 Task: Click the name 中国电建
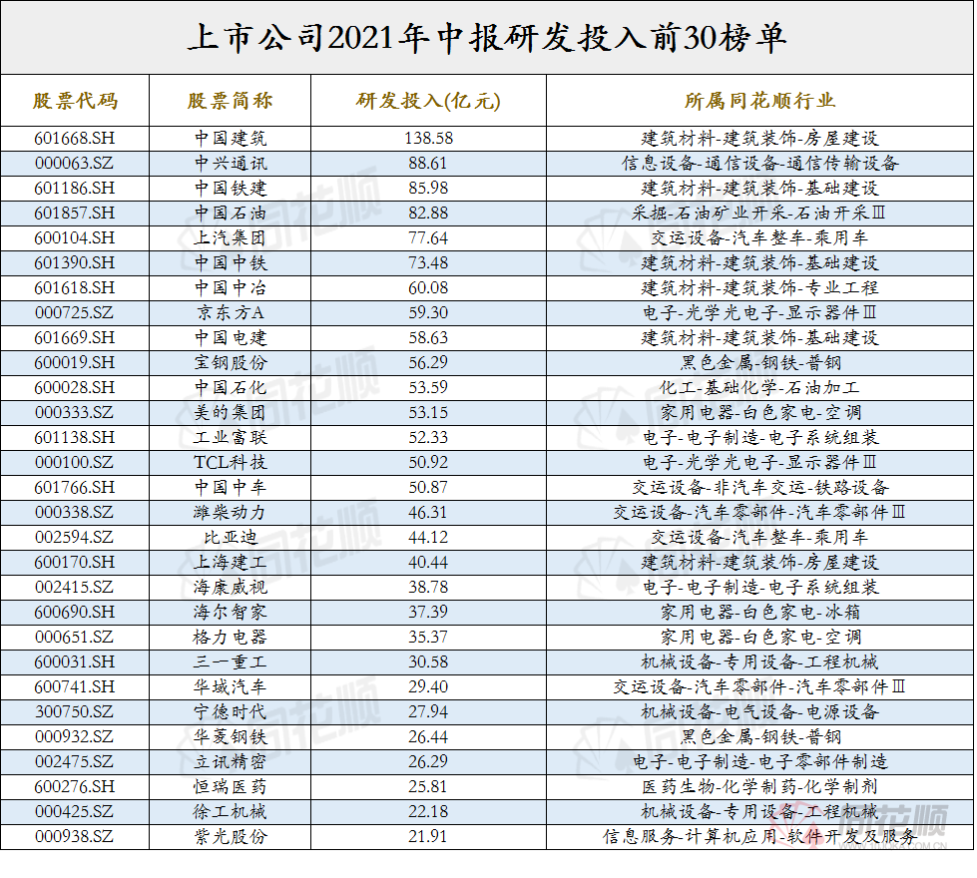(230, 338)
